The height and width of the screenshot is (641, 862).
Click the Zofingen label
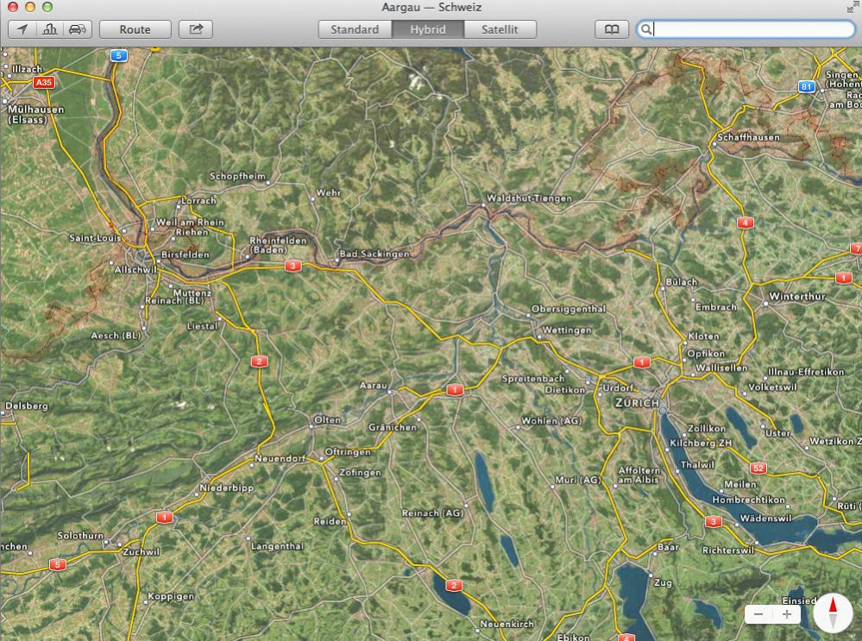[360, 472]
